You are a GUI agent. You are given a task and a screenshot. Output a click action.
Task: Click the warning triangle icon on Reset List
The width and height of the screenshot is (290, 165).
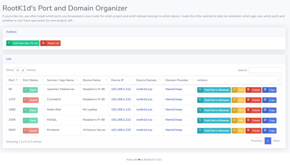click(43, 43)
